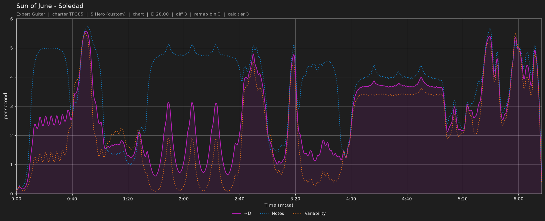545x221 pixels.
Task: Click the 'diff 3' subtitle text
Action: pos(181,14)
